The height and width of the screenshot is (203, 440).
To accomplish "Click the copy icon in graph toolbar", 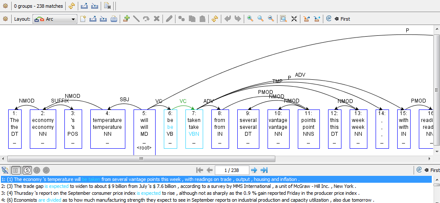I will [x=192, y=19].
